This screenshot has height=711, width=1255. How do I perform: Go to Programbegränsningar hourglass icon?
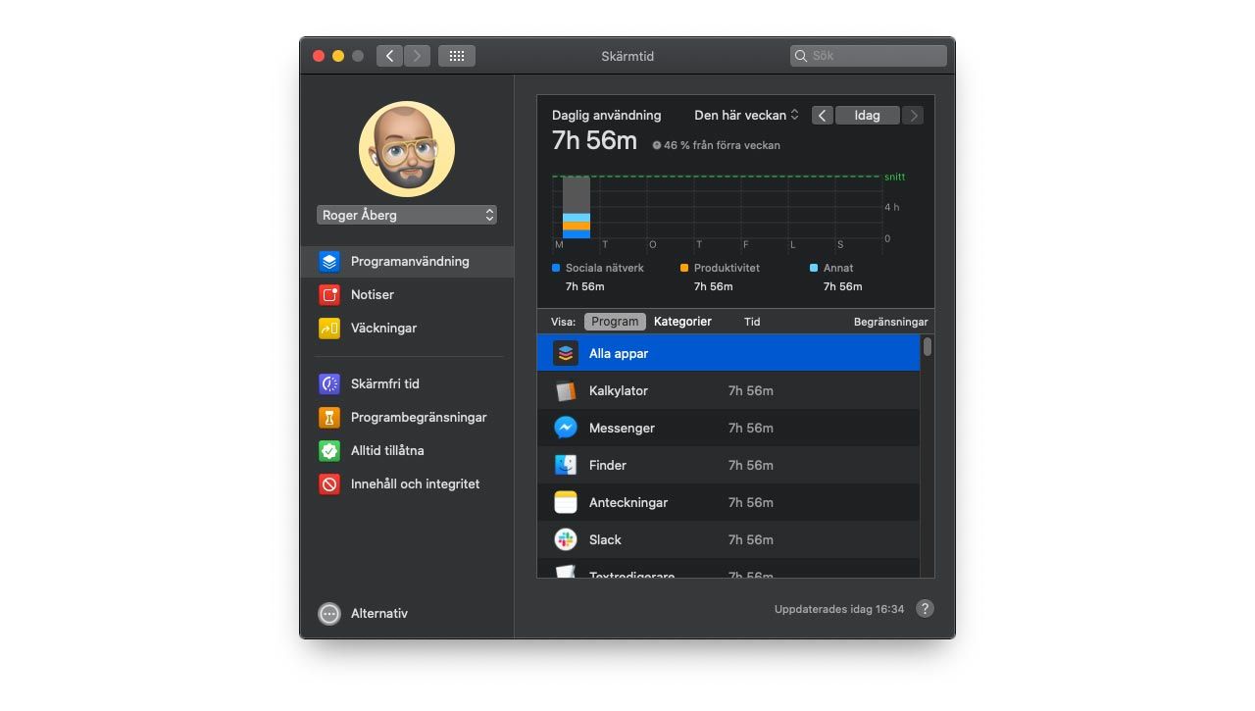point(329,418)
